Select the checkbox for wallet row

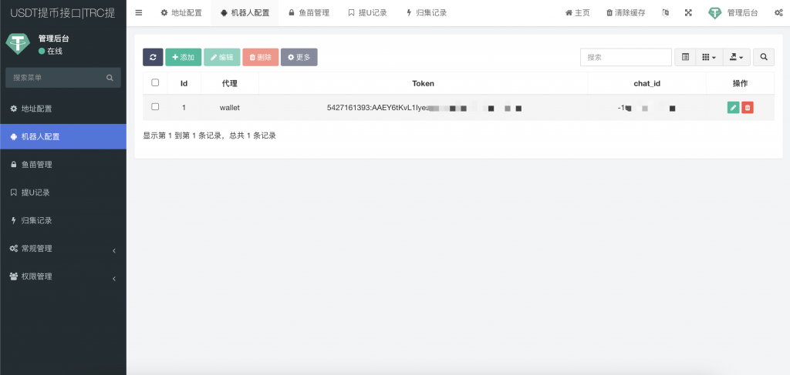[x=155, y=107]
